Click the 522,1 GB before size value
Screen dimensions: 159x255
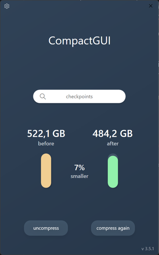pos(46,134)
